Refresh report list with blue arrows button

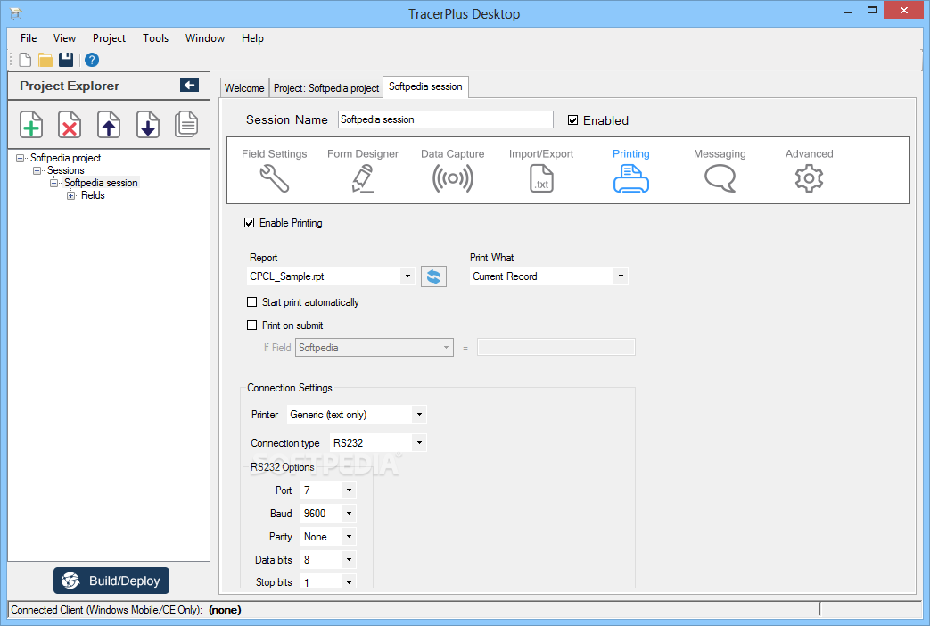coord(433,276)
